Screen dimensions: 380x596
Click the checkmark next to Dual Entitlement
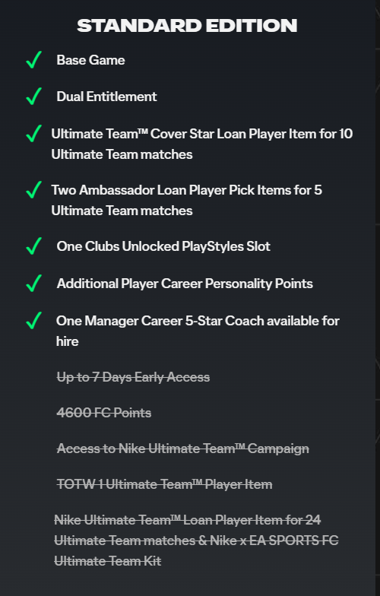tap(33, 97)
